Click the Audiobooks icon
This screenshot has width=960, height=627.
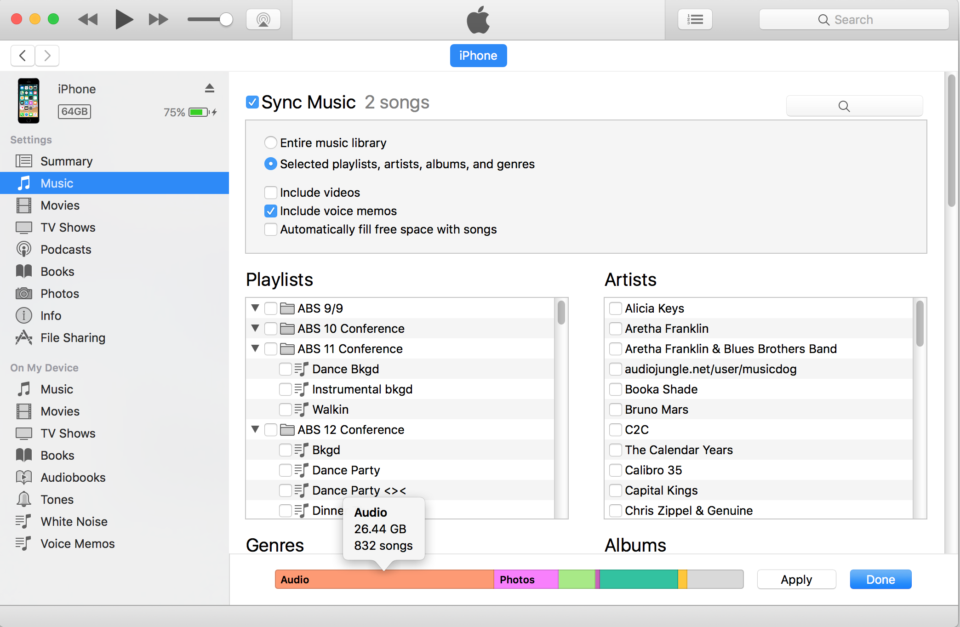[24, 477]
